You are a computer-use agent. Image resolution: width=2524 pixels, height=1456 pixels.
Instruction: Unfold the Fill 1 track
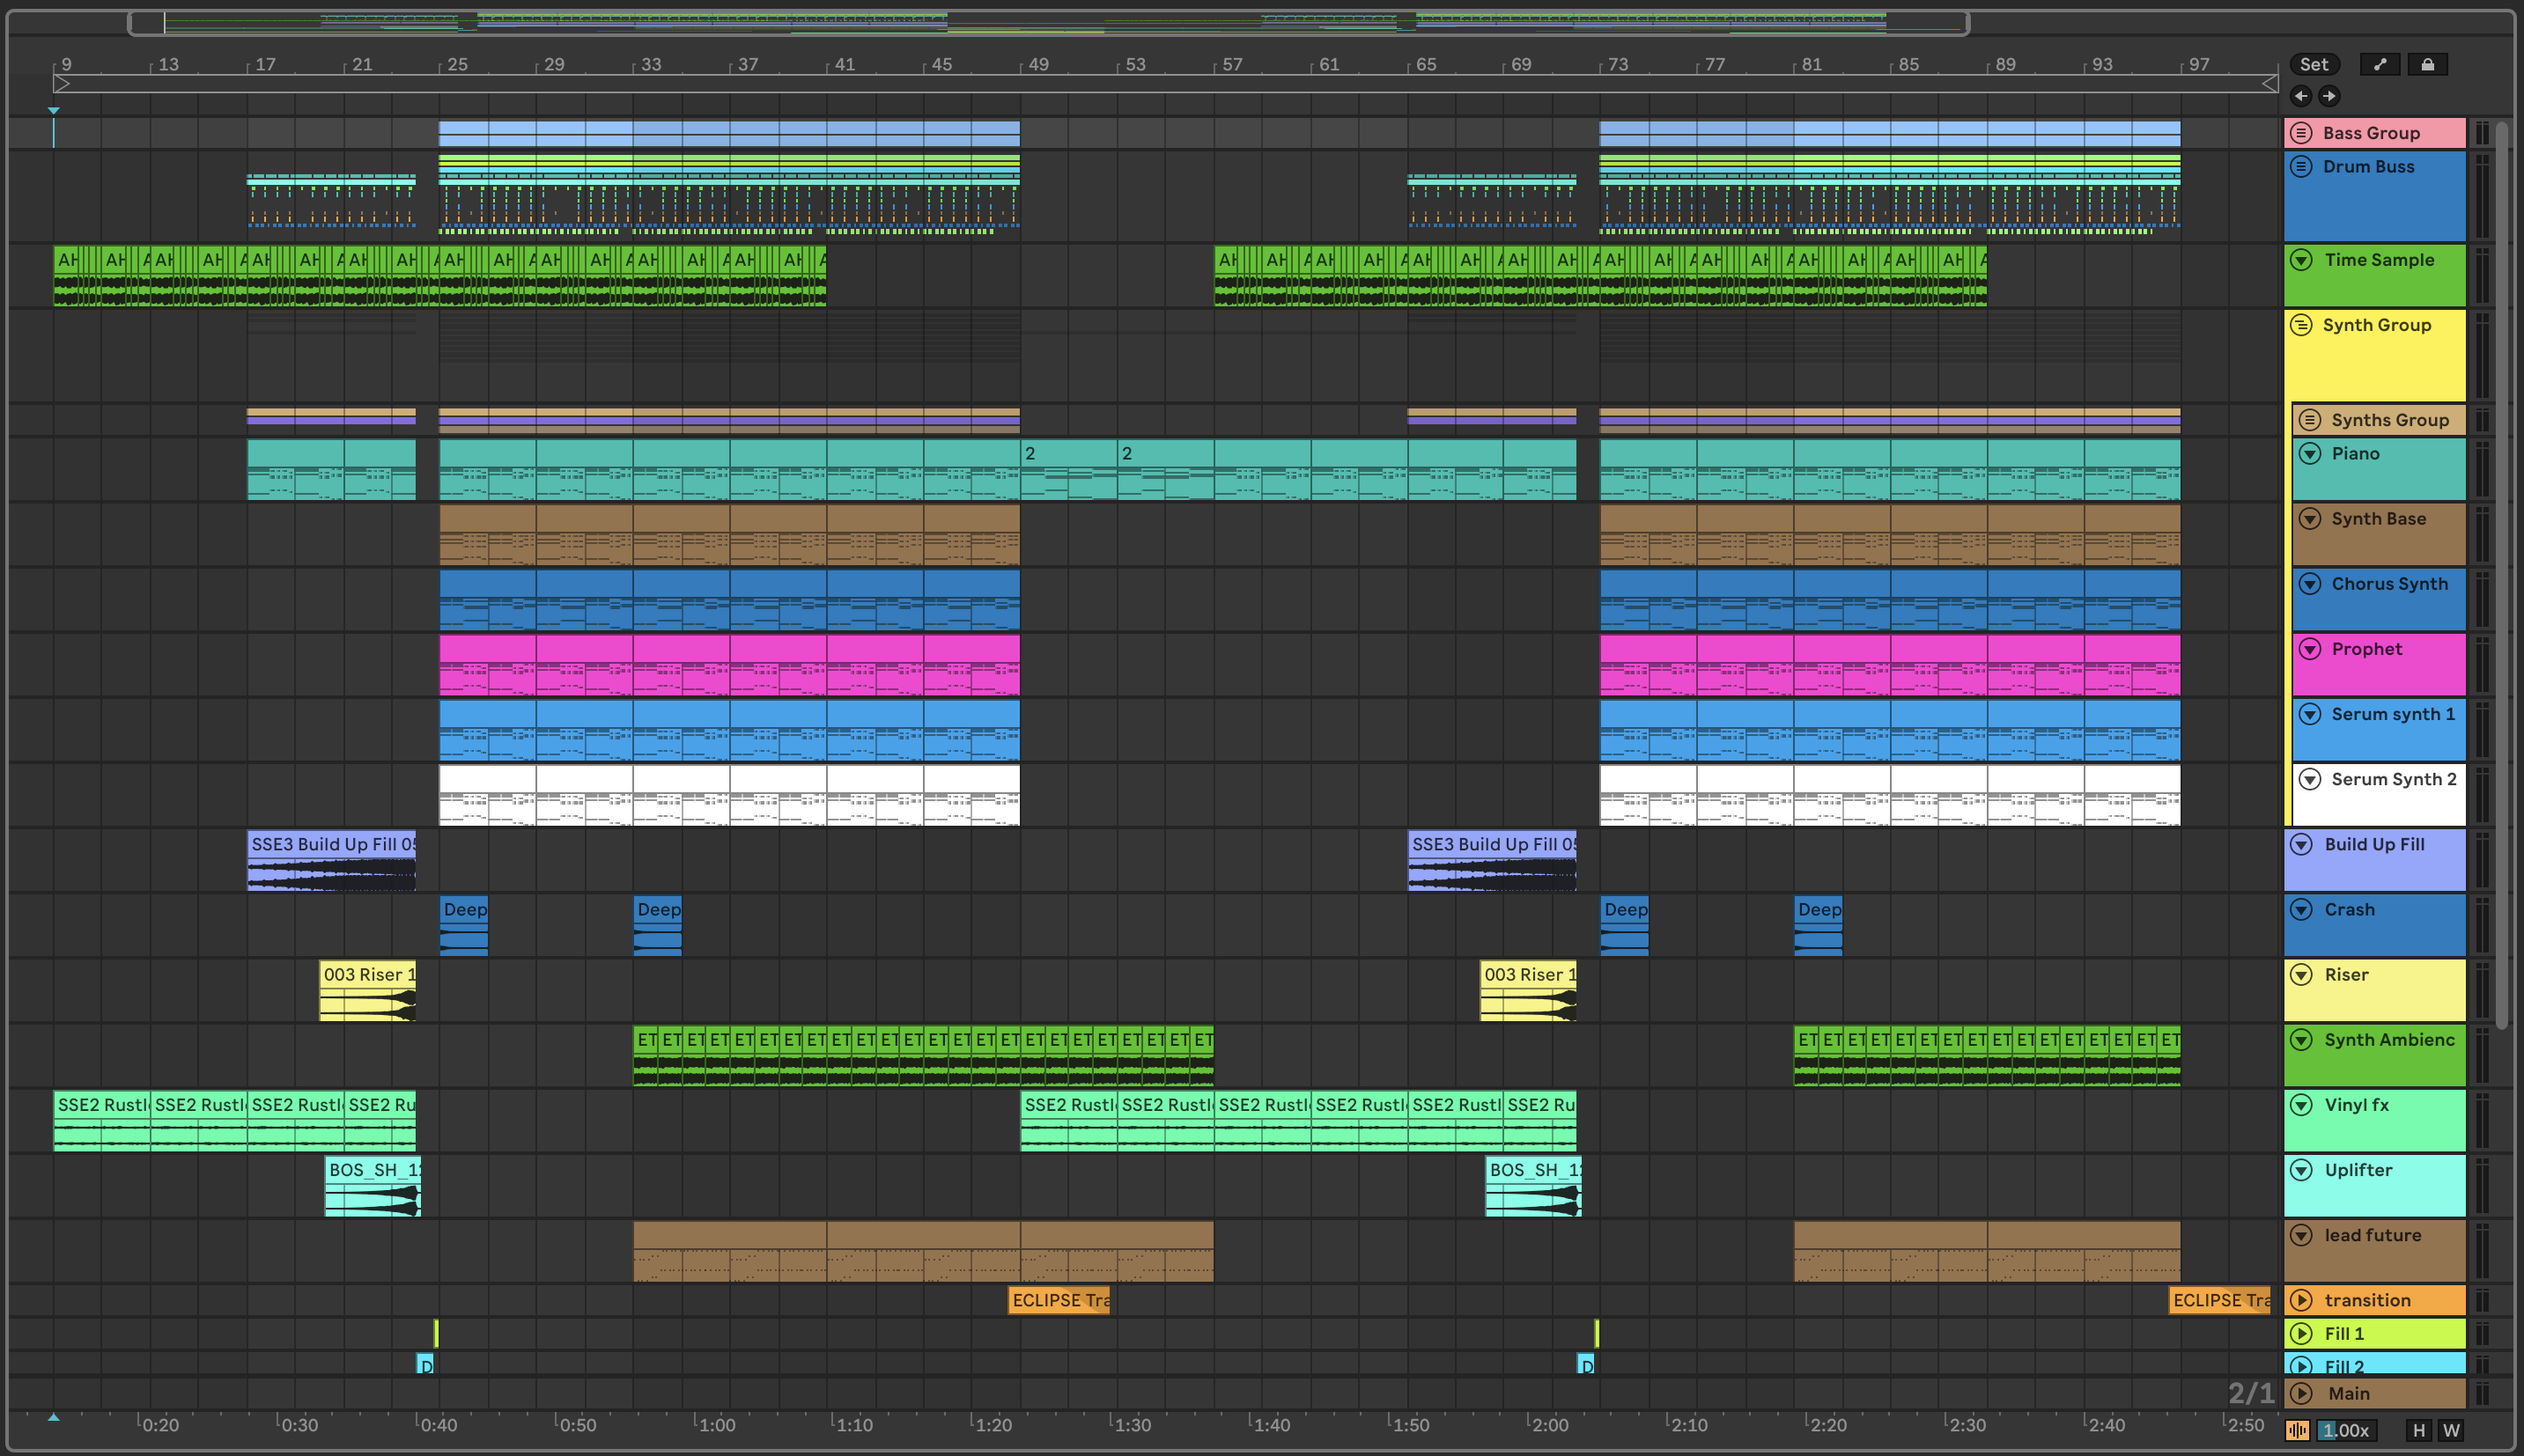click(x=2302, y=1333)
